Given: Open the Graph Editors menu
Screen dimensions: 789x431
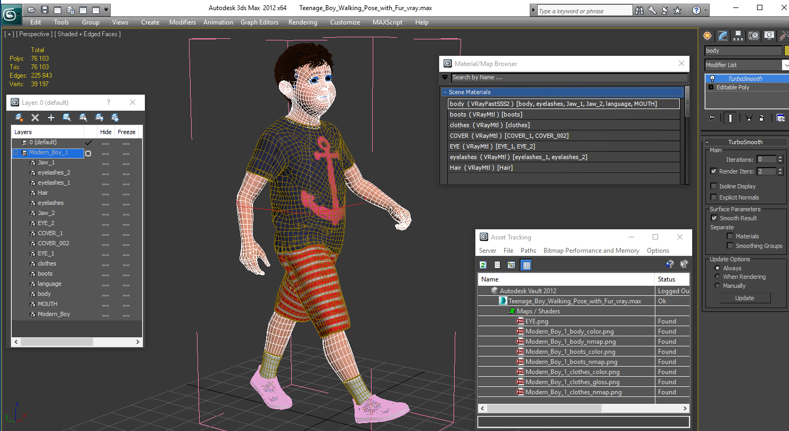Looking at the screenshot, I should pyautogui.click(x=259, y=22).
